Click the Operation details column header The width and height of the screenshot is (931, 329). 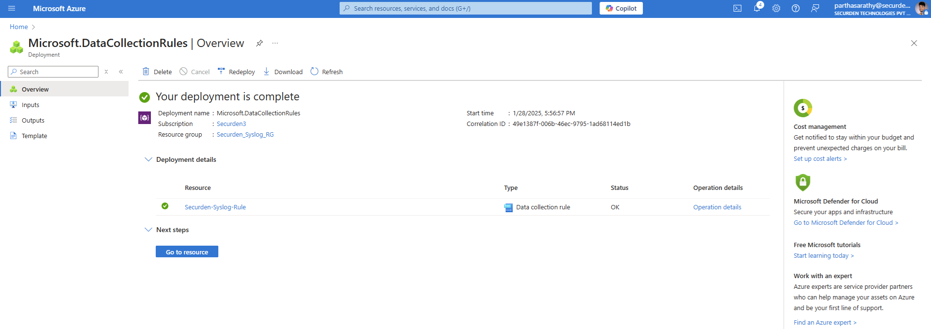click(718, 188)
